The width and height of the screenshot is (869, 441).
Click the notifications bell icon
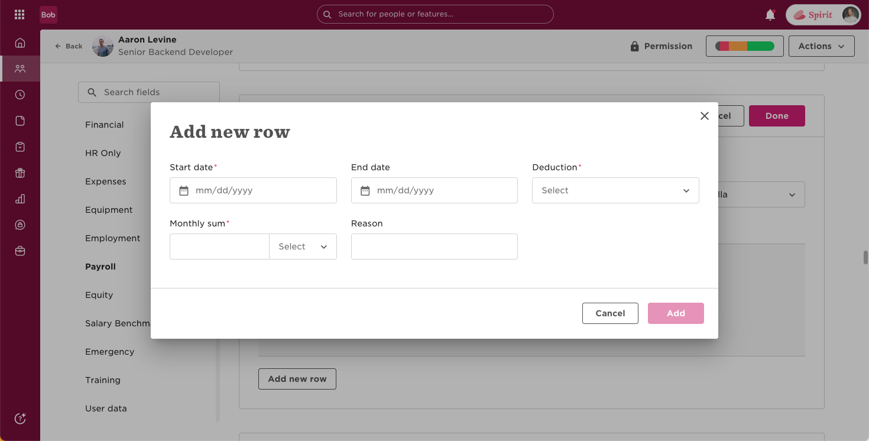[770, 15]
